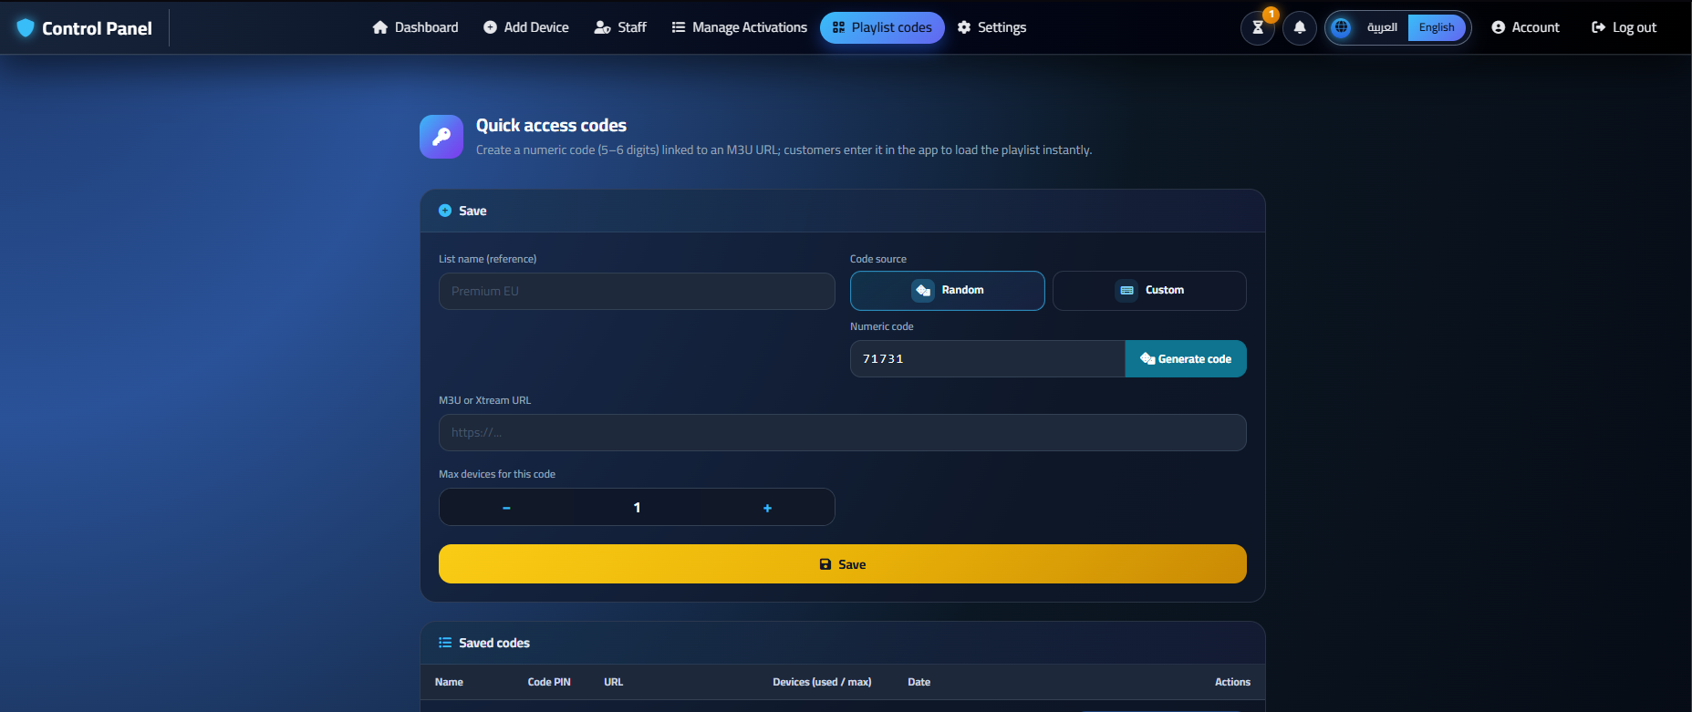Click the globe language icon

[x=1341, y=27]
